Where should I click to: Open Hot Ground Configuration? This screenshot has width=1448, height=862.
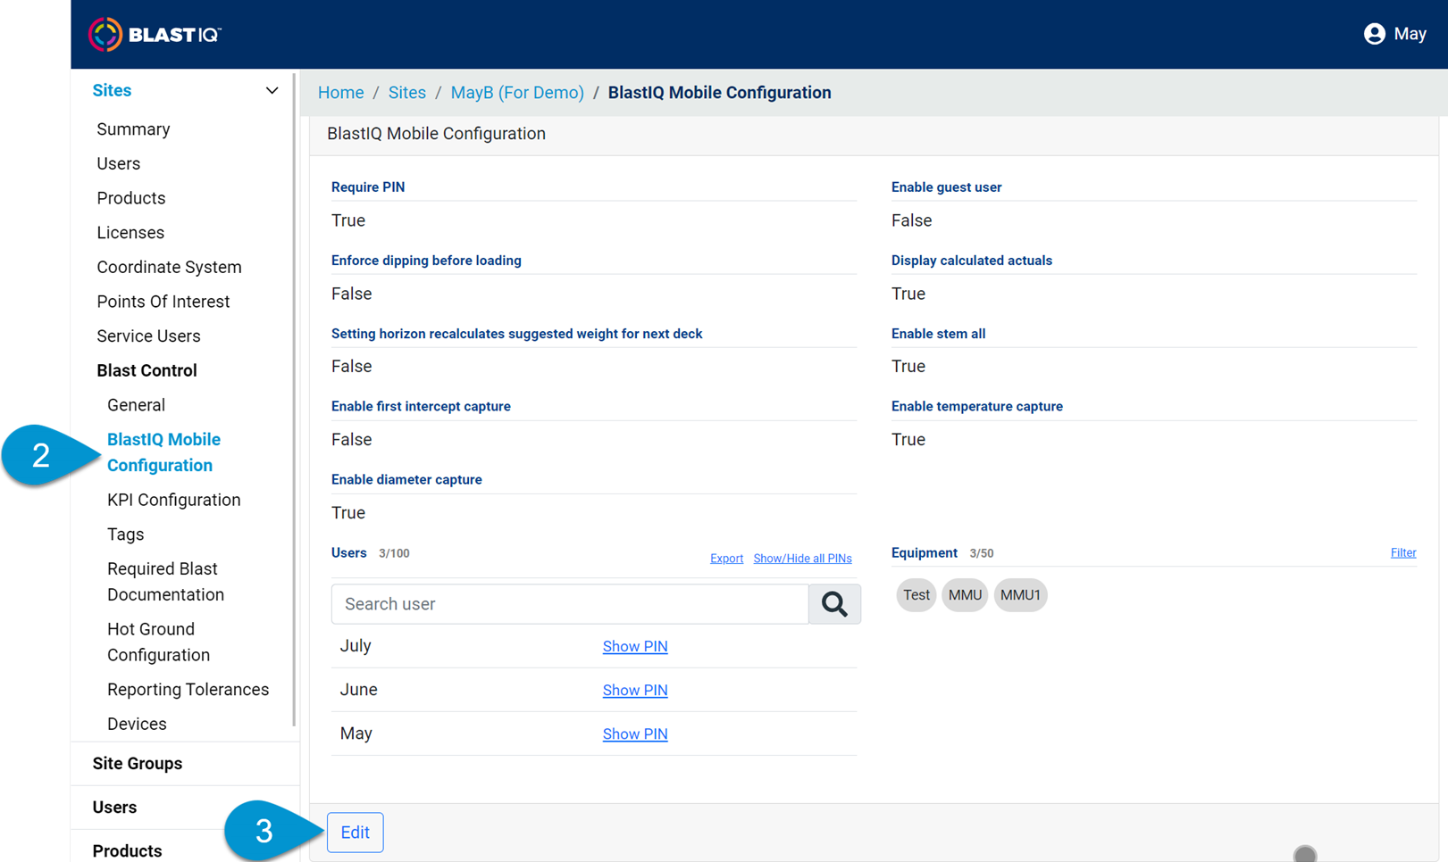[x=158, y=642]
